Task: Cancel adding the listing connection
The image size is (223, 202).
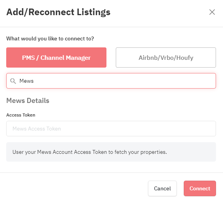Action: [x=162, y=188]
